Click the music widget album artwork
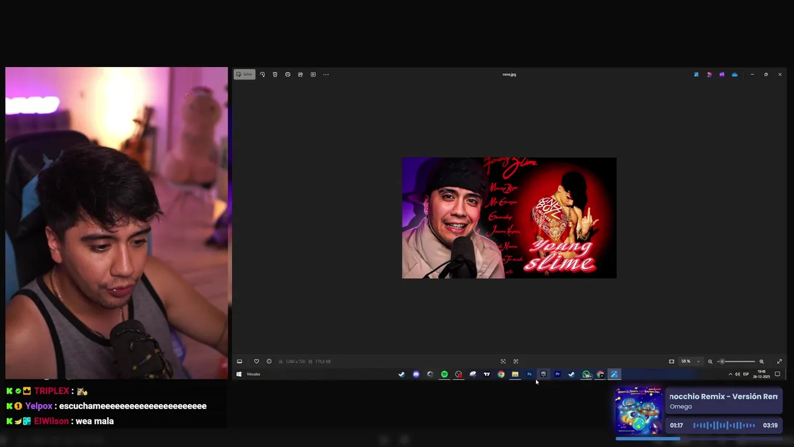Image resolution: width=794 pixels, height=447 pixels. click(x=639, y=411)
